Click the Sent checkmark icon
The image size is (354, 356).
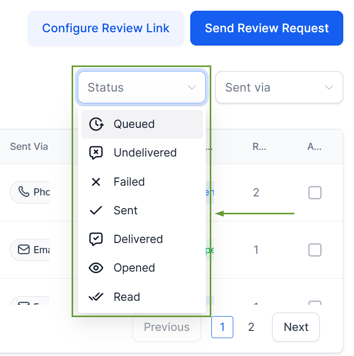[x=96, y=211]
